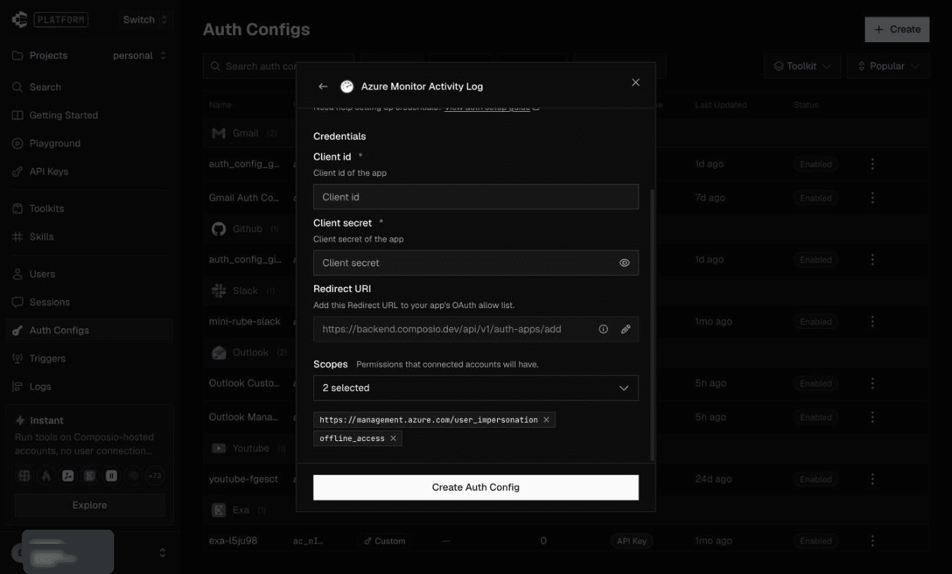
Task: Open more options for youtube-fgesct row
Action: (x=872, y=479)
